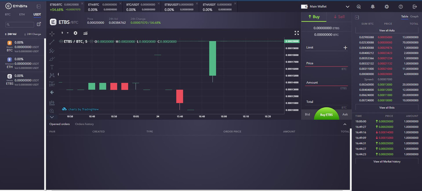
Task: Sort markets by 24H Change
Action: coord(32,34)
